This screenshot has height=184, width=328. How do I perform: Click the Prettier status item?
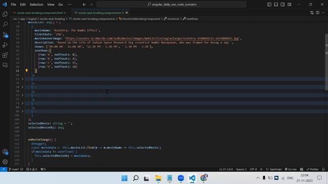tap(312, 169)
